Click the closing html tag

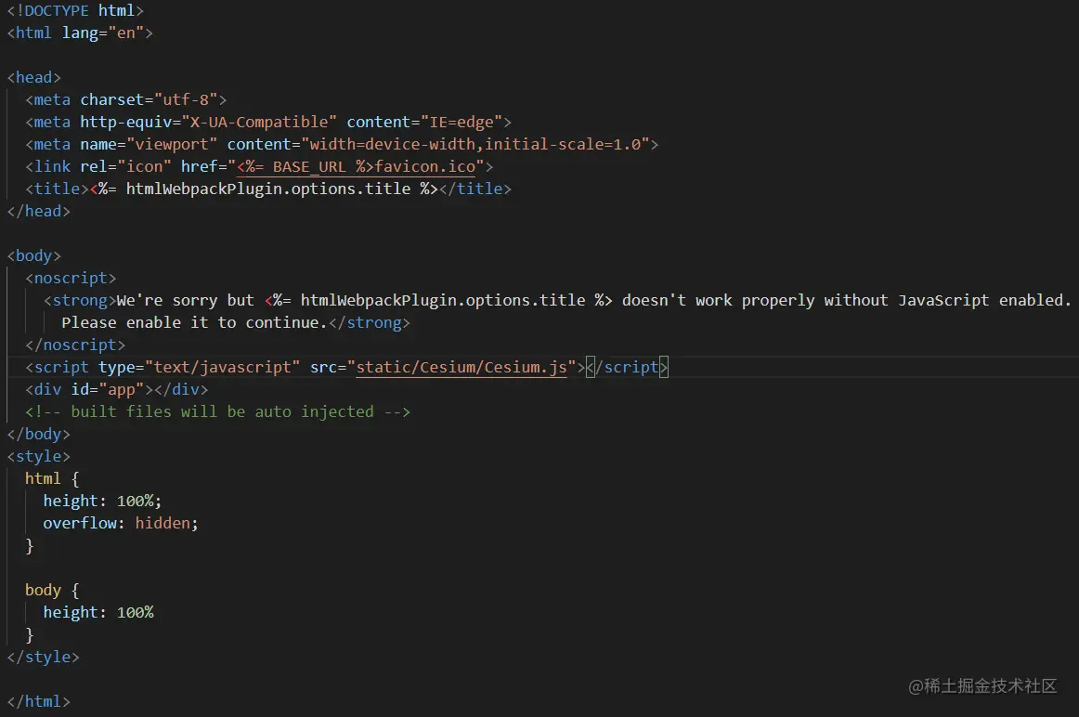[x=38, y=701]
